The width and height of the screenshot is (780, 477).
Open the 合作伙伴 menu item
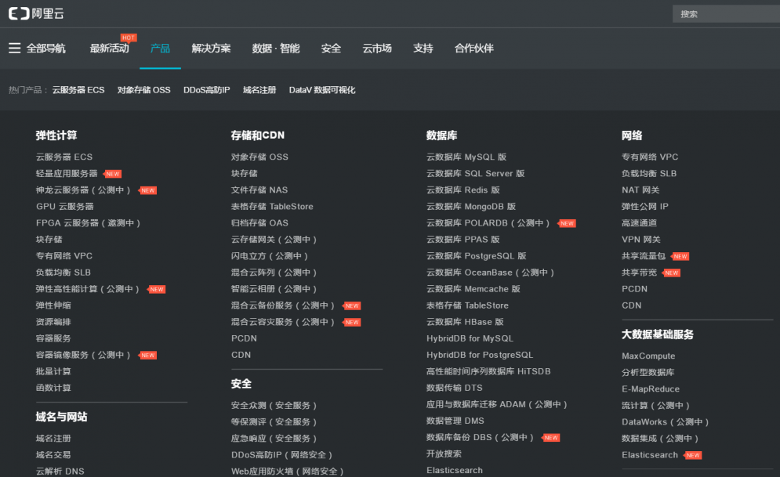tap(474, 49)
